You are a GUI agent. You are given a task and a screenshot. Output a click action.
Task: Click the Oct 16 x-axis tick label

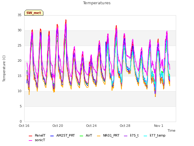click(24, 126)
